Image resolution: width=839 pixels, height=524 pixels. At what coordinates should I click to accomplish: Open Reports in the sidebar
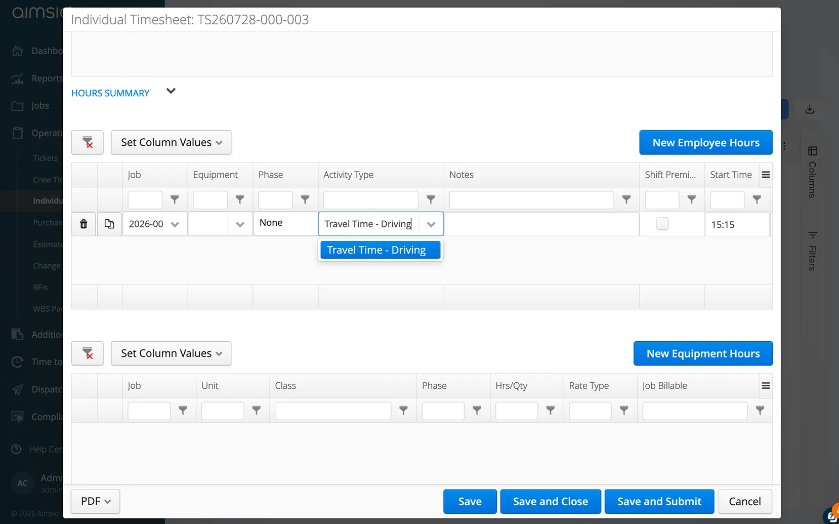(47, 78)
